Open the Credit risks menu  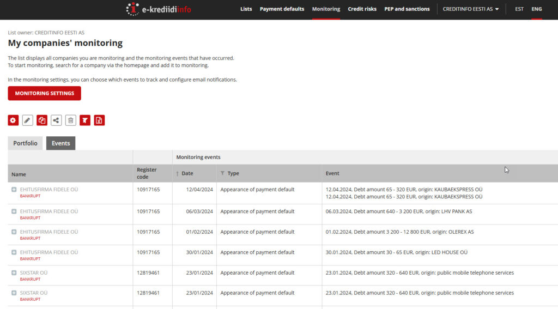362,9
